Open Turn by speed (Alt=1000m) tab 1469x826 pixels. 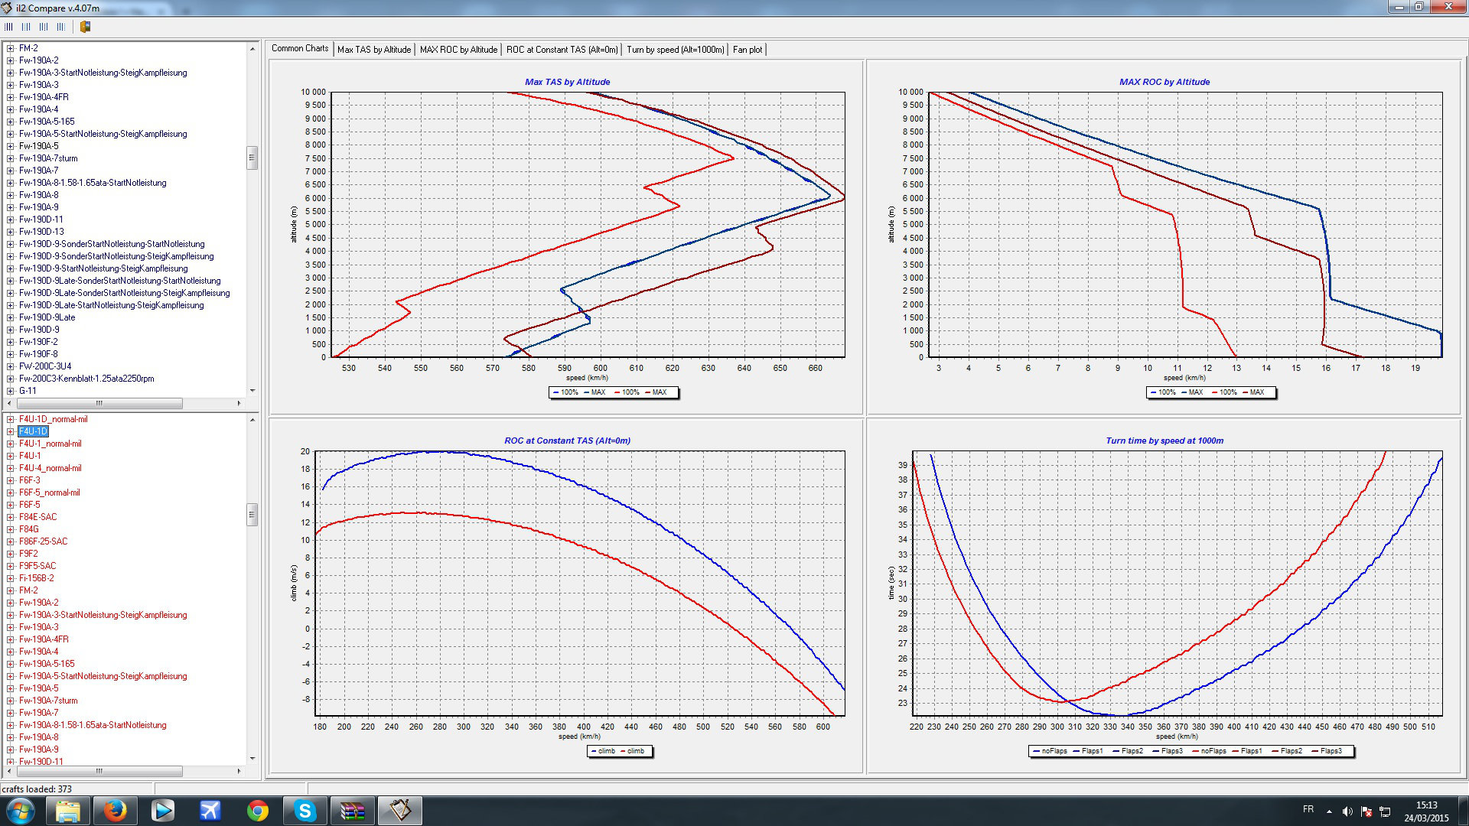click(675, 50)
